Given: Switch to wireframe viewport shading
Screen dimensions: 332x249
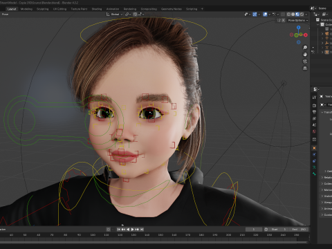Looking at the screenshot, I should coord(288,15).
